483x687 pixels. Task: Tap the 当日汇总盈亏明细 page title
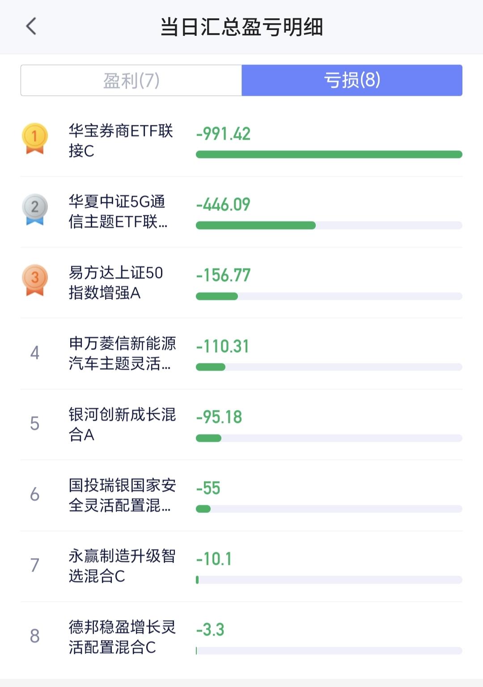(x=241, y=27)
